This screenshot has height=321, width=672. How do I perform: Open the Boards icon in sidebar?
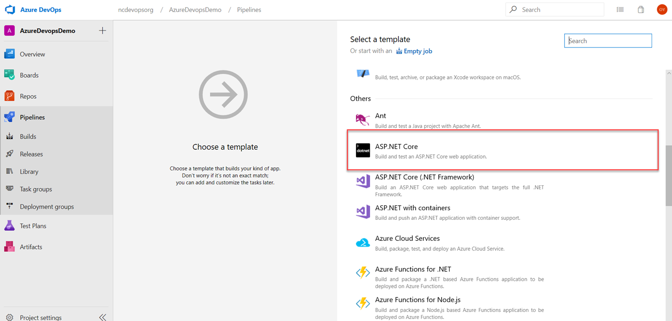[x=10, y=75]
